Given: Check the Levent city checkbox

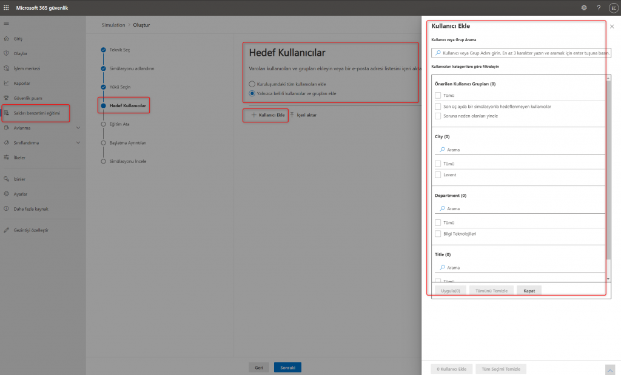Looking at the screenshot, I should 438,175.
